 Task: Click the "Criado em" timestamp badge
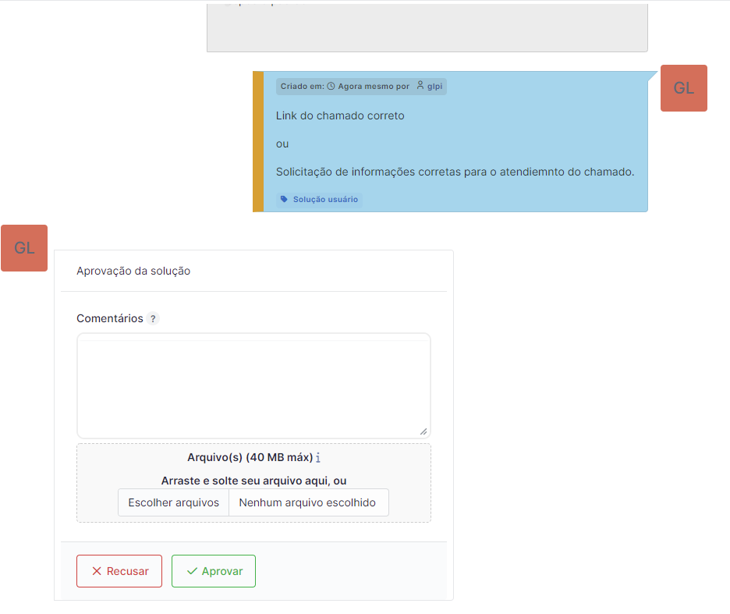(360, 86)
